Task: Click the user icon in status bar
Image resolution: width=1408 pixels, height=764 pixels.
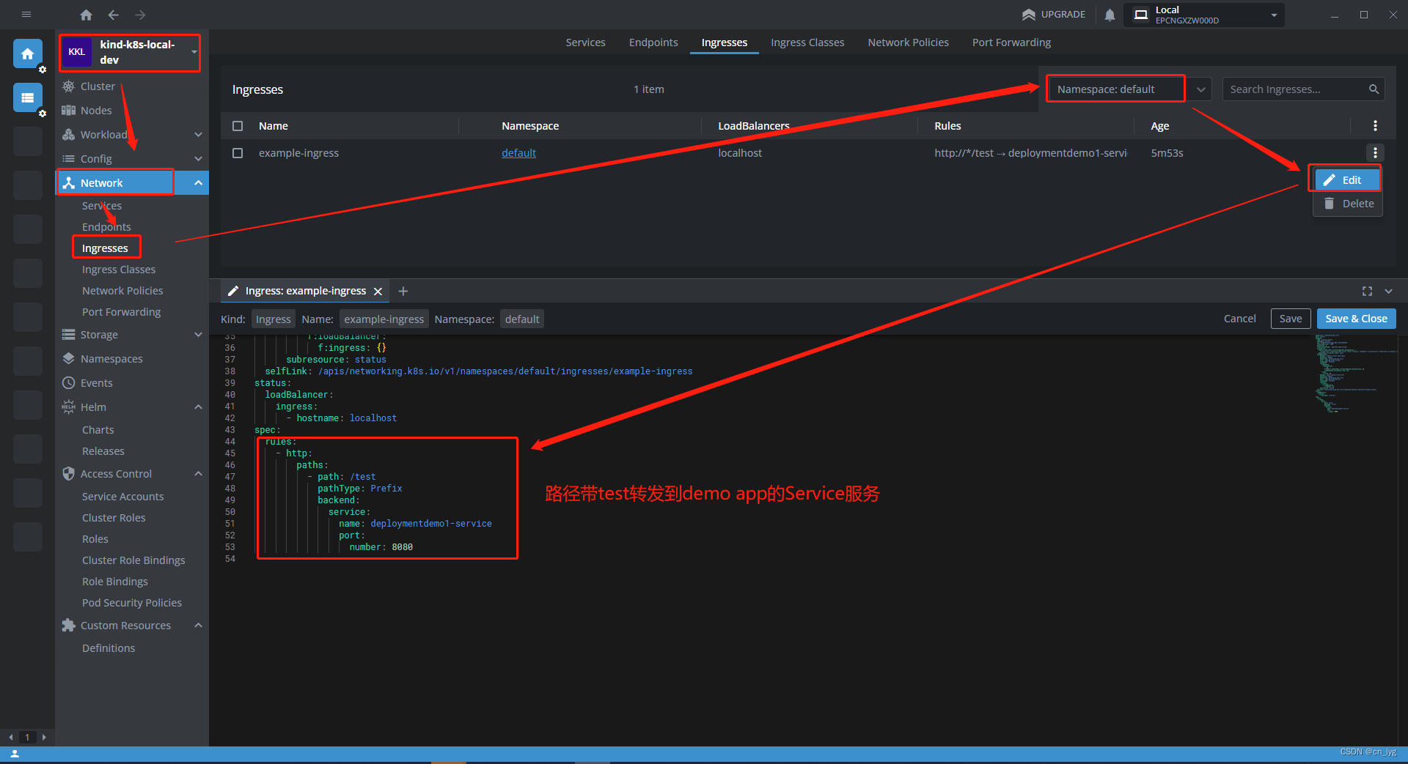Action: 15,753
